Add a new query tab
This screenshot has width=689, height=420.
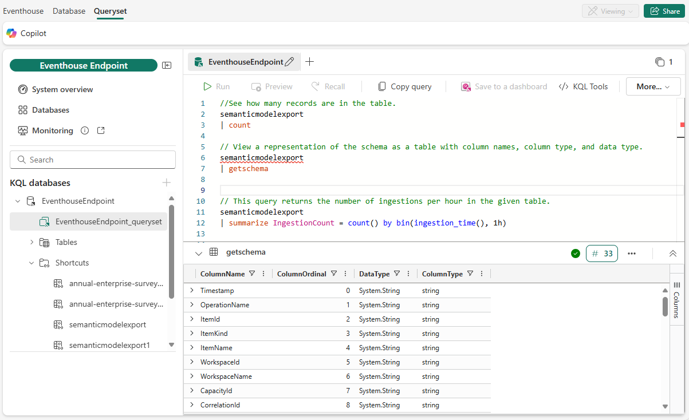[x=309, y=62]
